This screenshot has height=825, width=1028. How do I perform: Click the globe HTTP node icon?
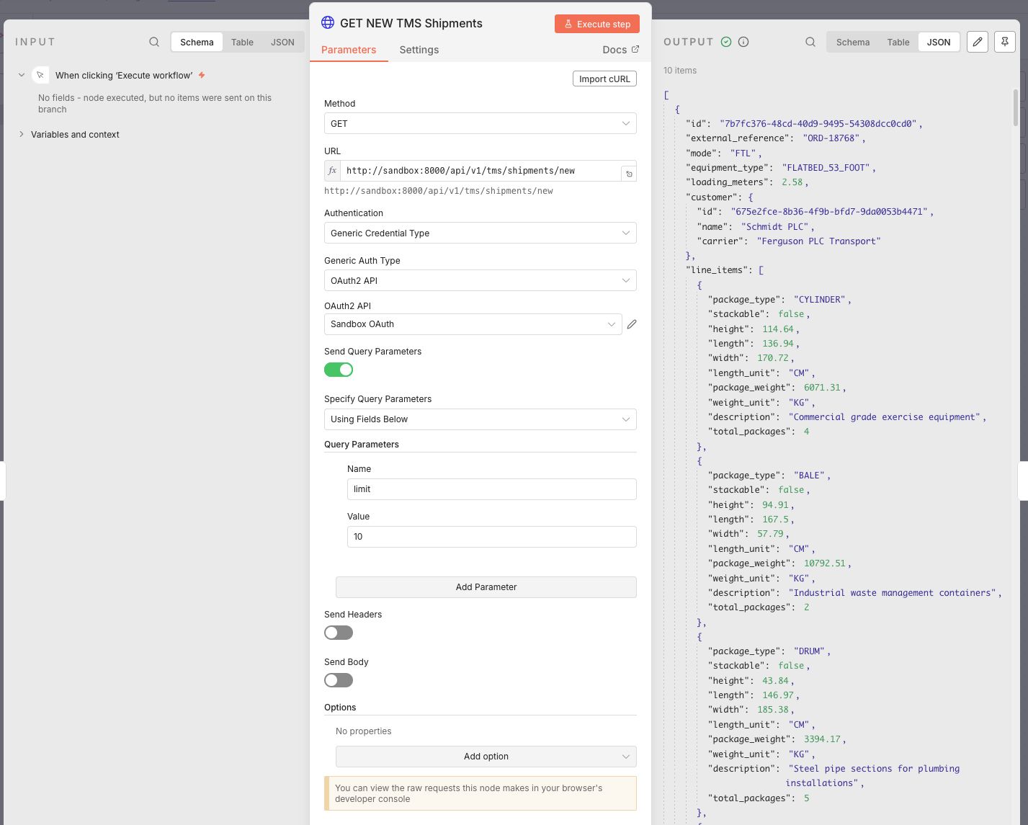[x=328, y=23]
